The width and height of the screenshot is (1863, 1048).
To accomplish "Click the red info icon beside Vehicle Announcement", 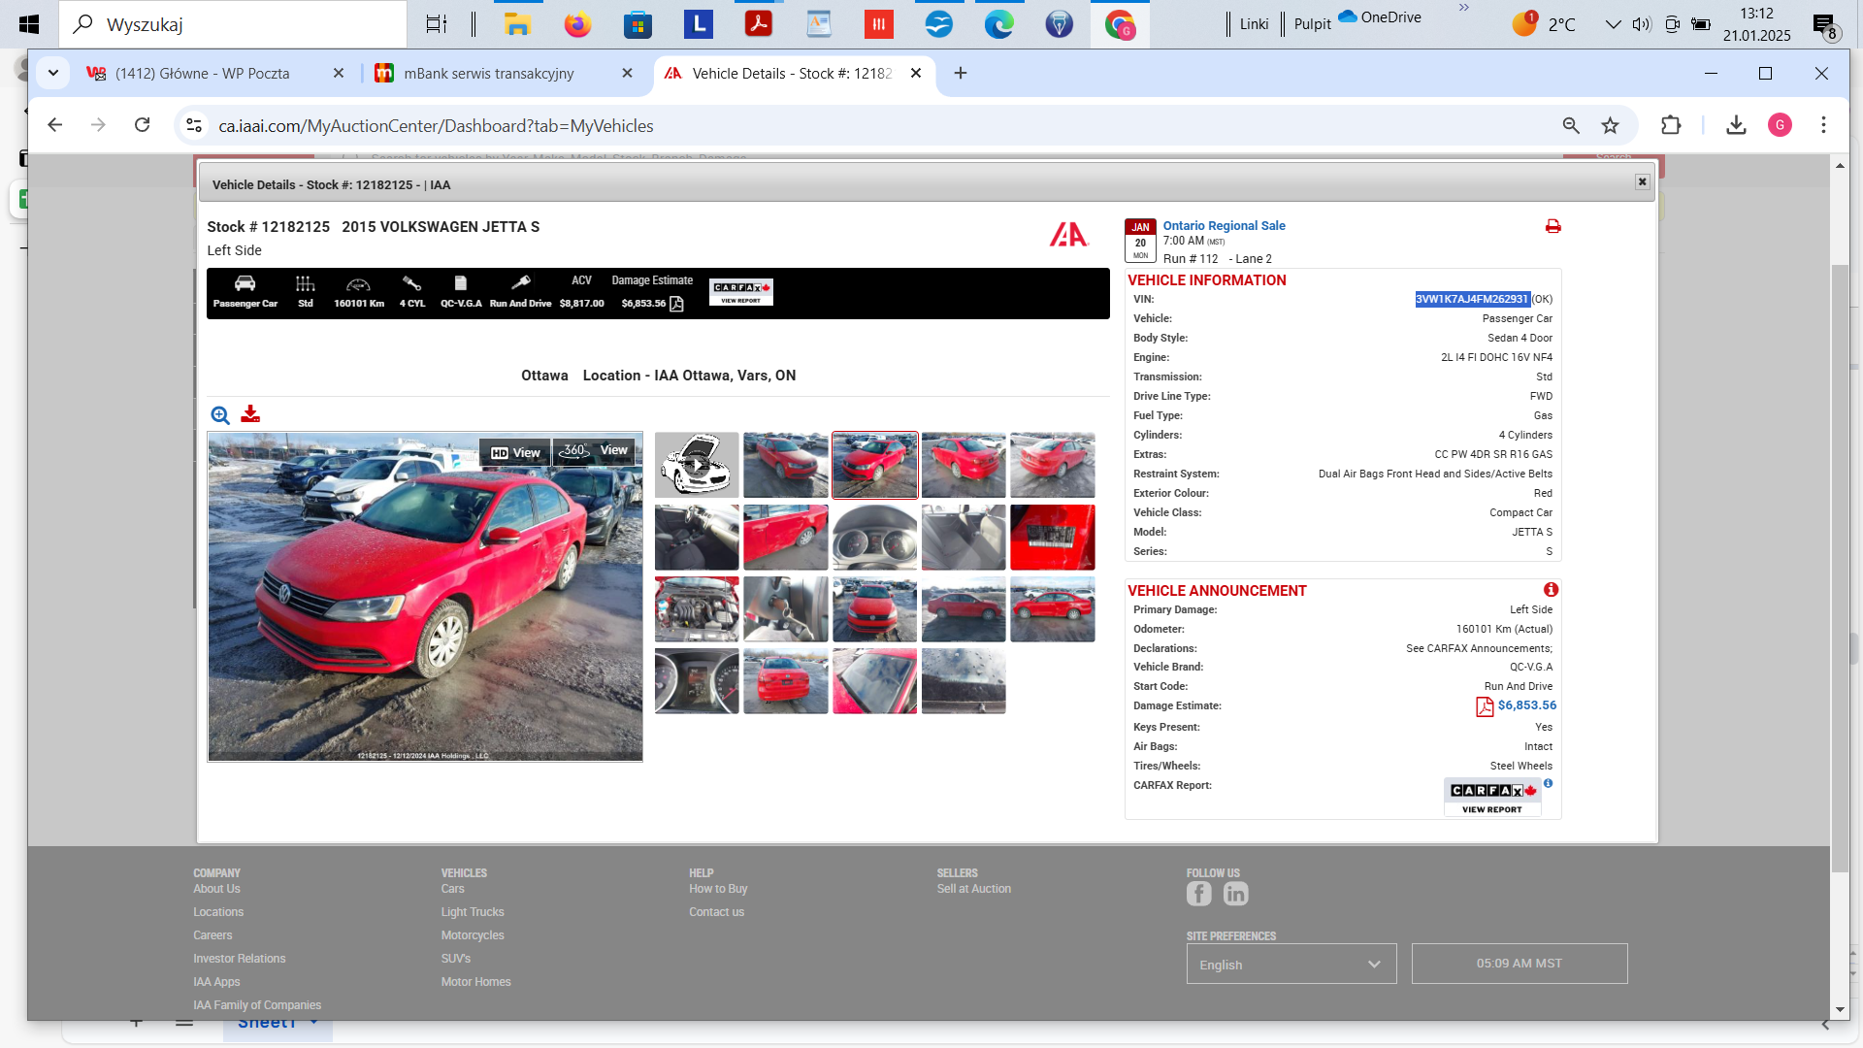I will [1551, 590].
